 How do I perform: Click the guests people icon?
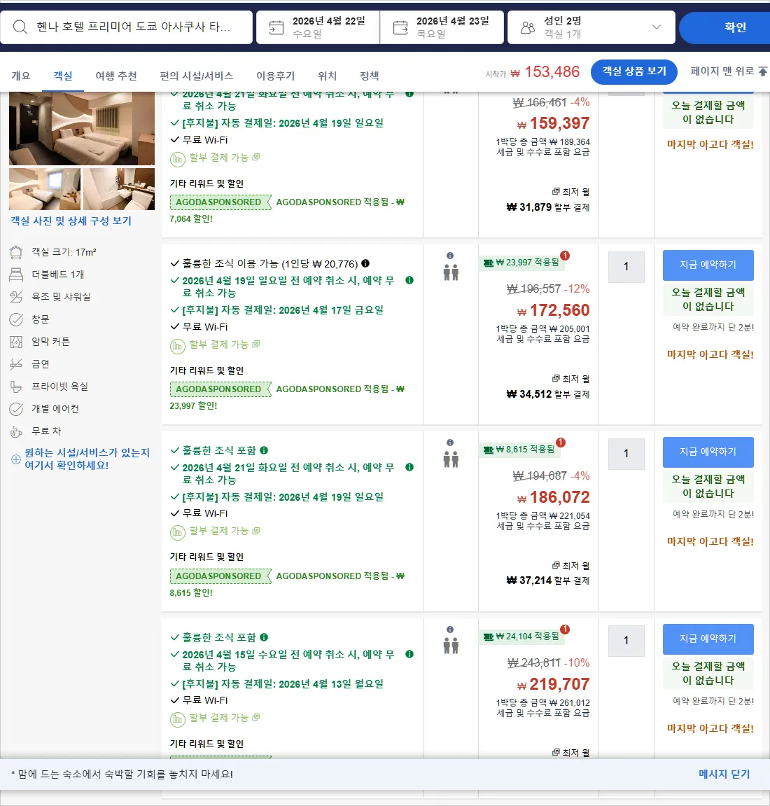click(528, 27)
